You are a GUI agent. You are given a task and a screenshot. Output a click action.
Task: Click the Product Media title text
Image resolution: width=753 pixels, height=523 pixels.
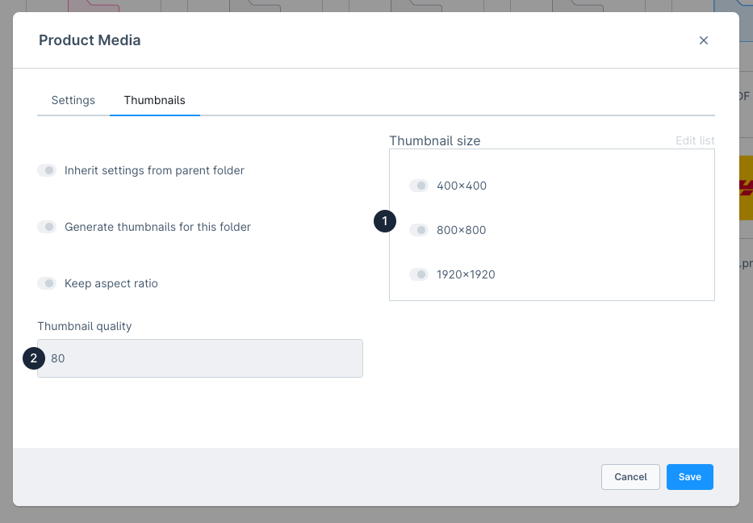click(90, 40)
